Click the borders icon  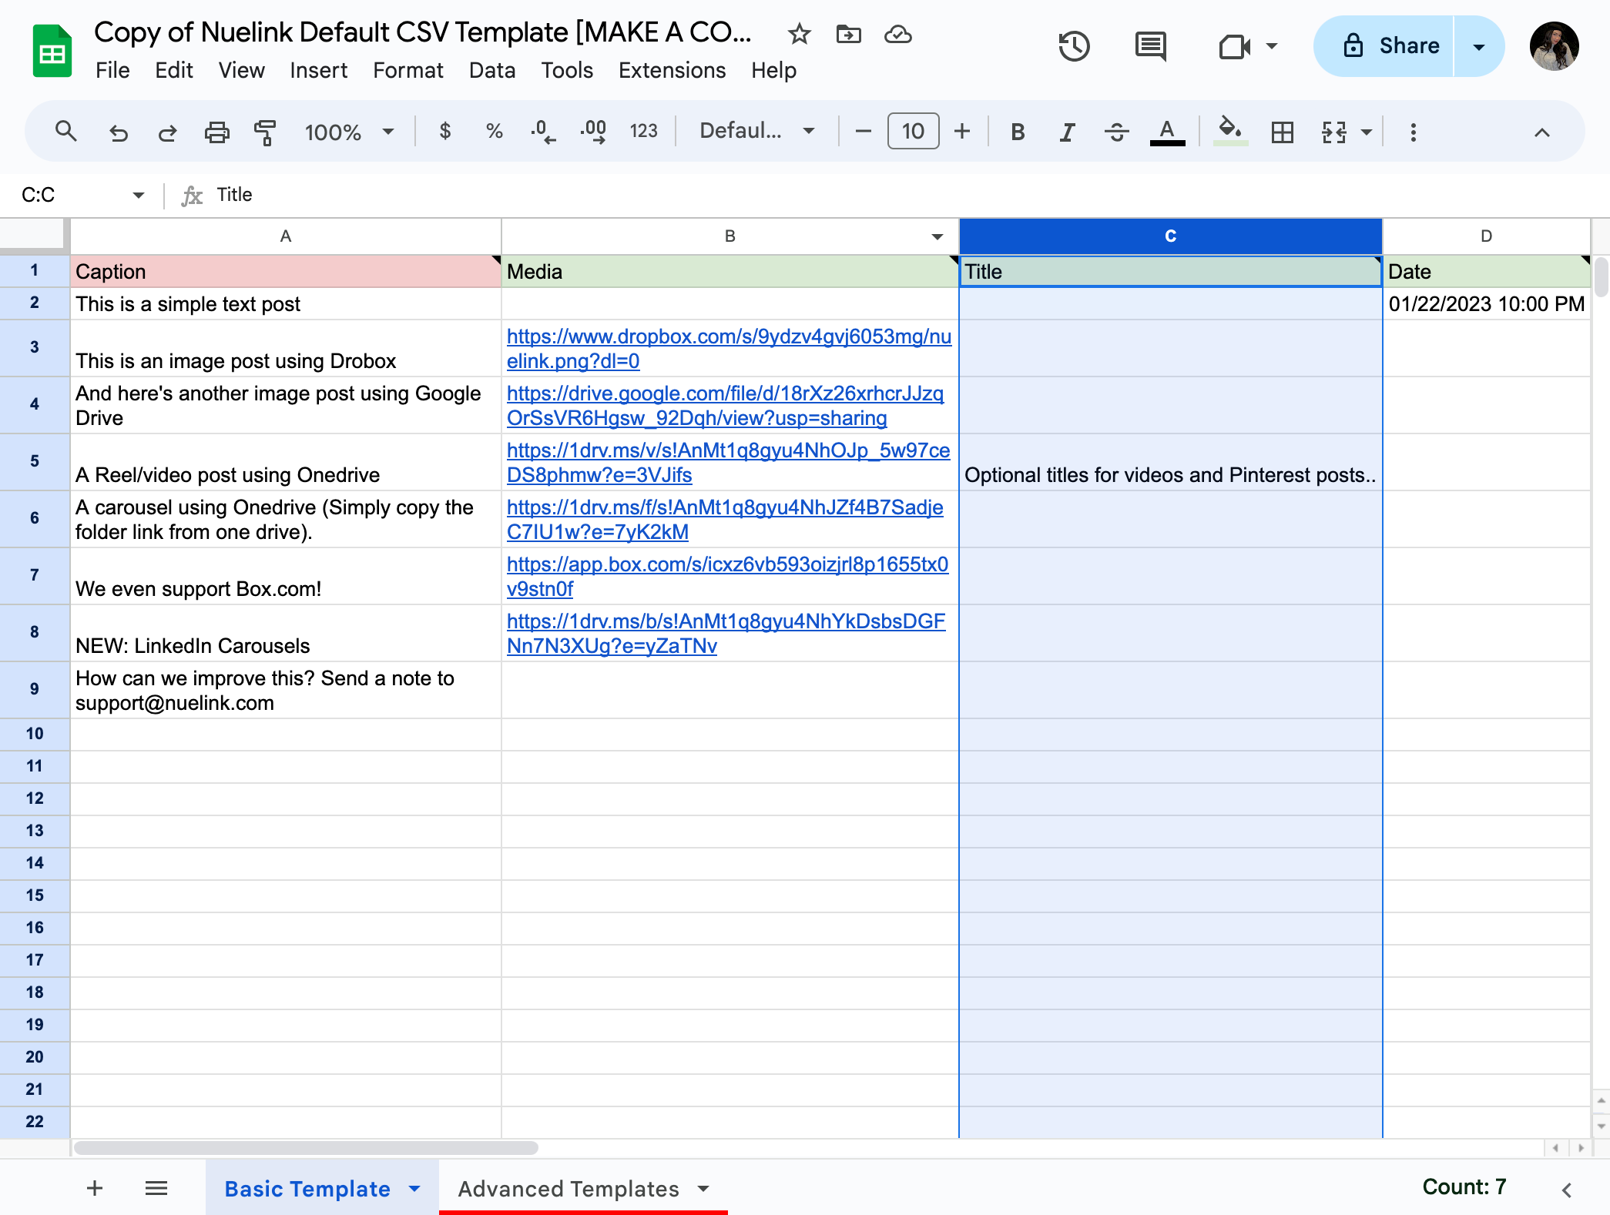(x=1280, y=132)
